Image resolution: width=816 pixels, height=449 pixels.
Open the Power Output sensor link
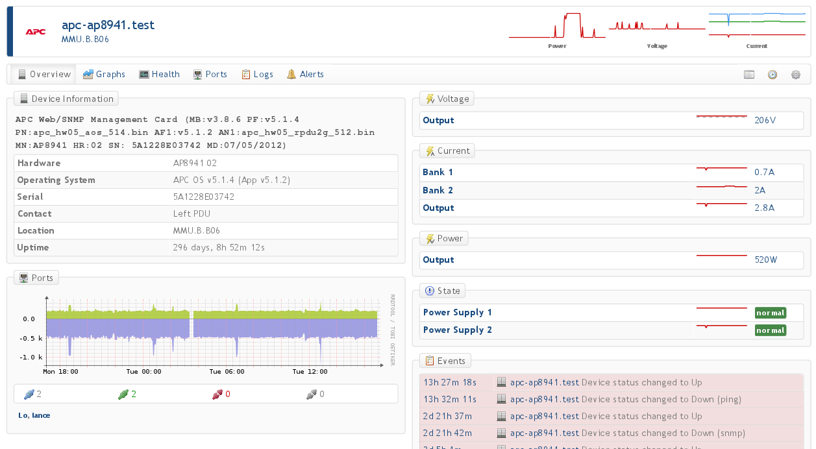(x=438, y=260)
